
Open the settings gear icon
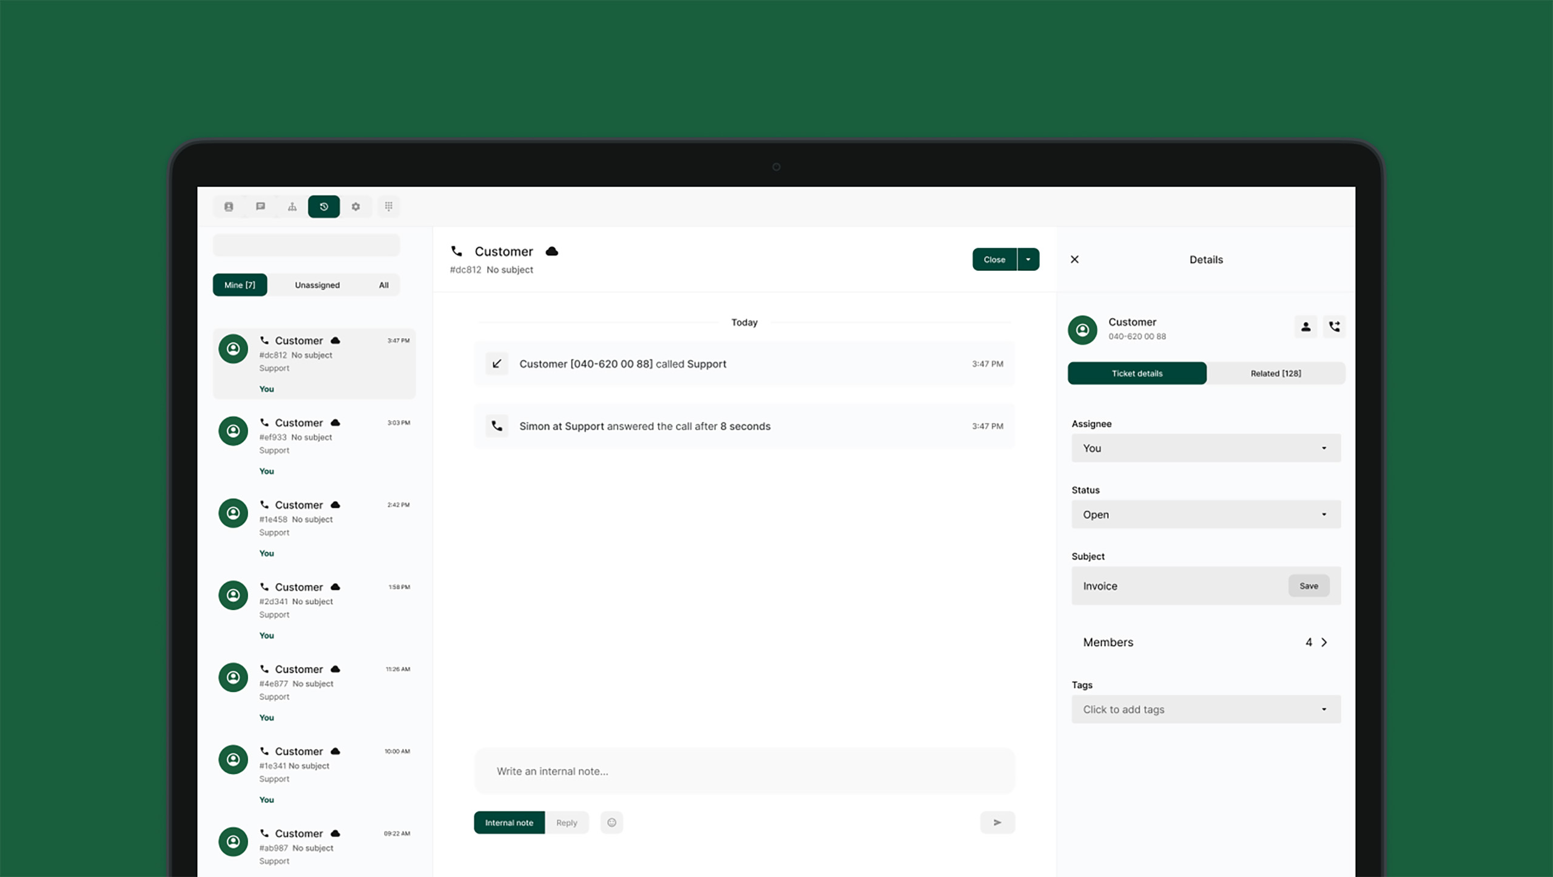(356, 207)
